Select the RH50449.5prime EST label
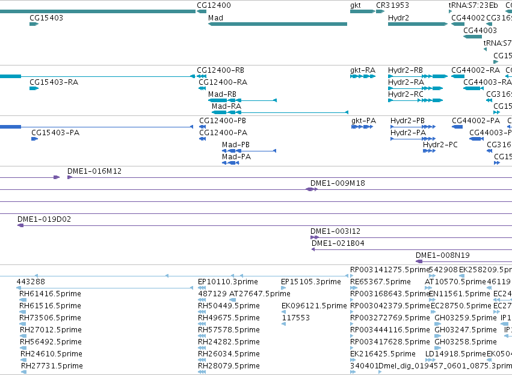This screenshot has height=375, width=512. 229,306
